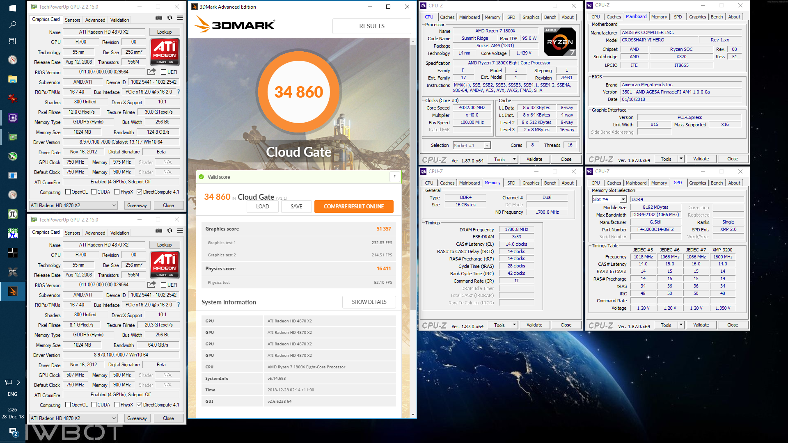
Task: Open the notification action center icon
Action: click(x=13, y=432)
